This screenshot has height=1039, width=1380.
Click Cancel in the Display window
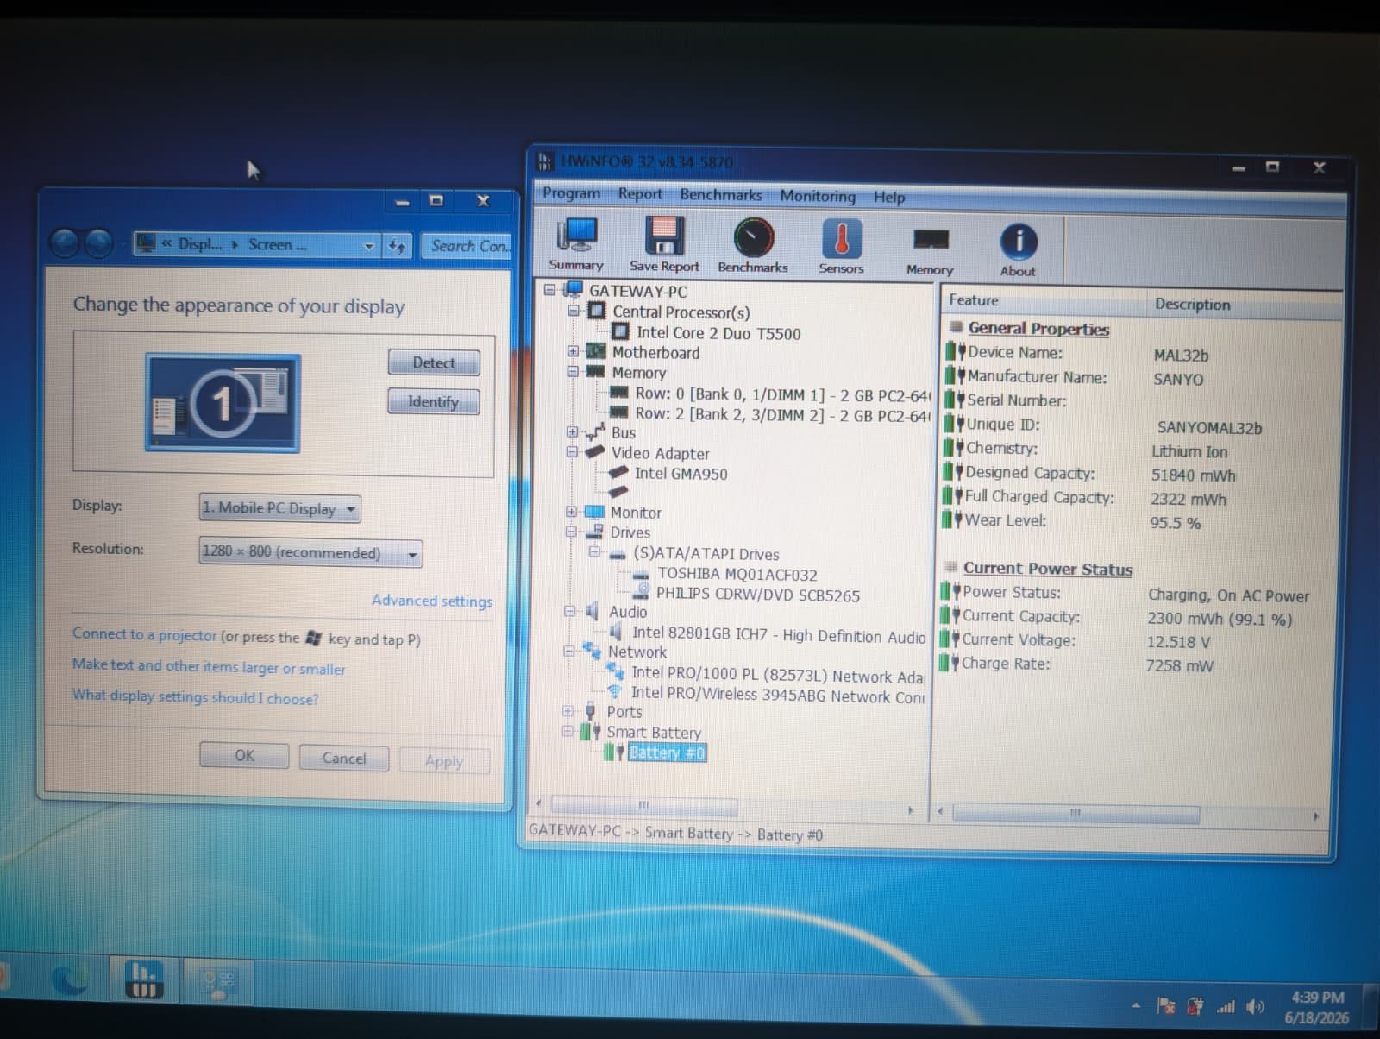click(x=344, y=758)
